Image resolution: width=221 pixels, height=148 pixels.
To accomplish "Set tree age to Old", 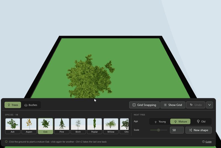I will 201,122.
